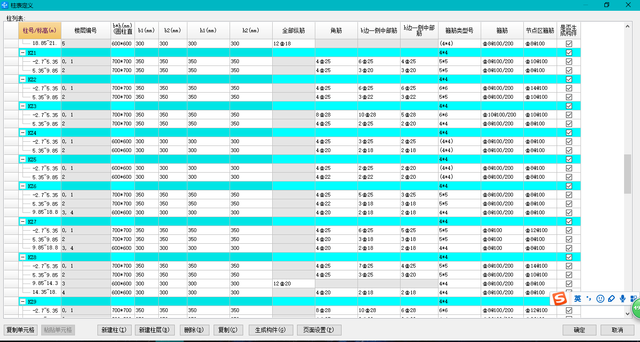Uncheck generate-component box in KZ5 header row
The width and height of the screenshot is (640, 342).
click(x=569, y=160)
